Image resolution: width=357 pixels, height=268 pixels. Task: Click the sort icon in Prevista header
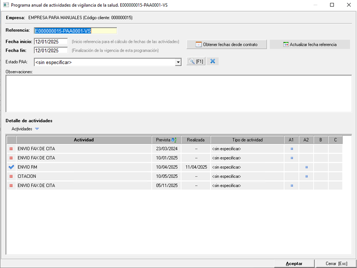(173, 140)
